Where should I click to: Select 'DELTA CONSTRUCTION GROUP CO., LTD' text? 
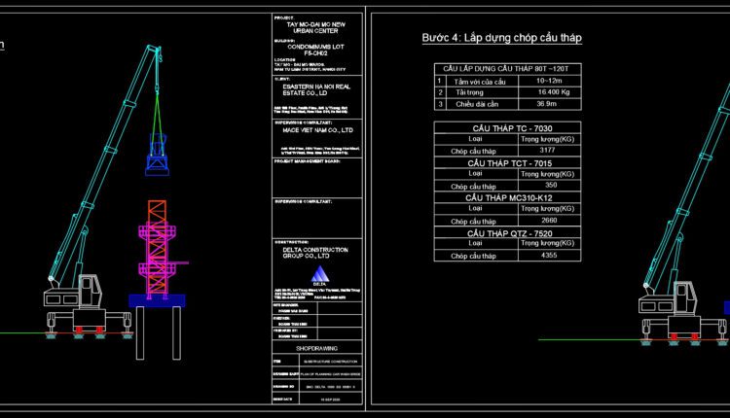315,253
